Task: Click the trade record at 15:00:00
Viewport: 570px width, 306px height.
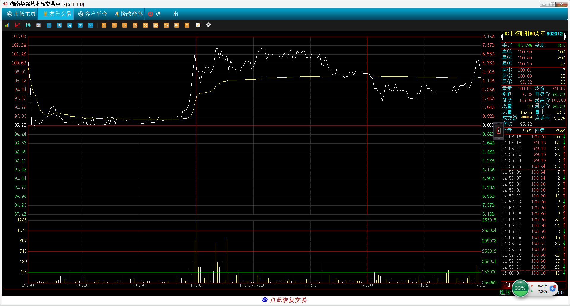Action: point(533,273)
